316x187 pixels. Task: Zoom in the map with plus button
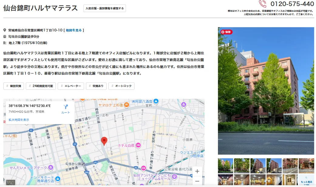(197, 171)
